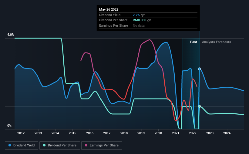The image size is (249, 154).
Task: Toggle the Earnings Per Share legend button
Action: [x=102, y=146]
